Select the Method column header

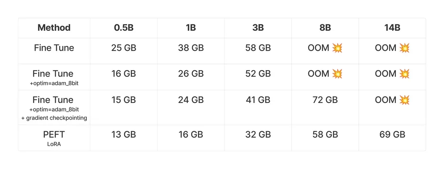click(54, 28)
